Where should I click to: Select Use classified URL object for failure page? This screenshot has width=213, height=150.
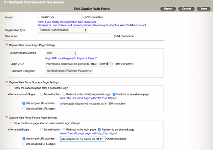[24, 144]
